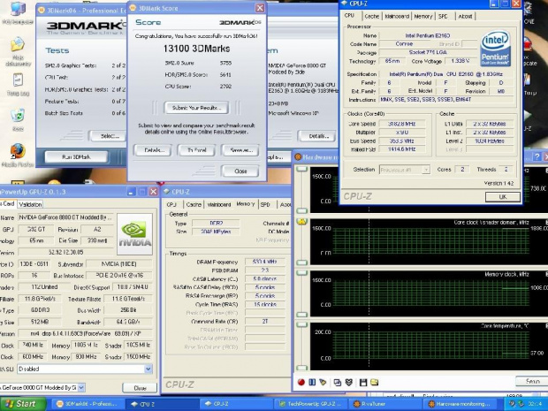Switch to the SPD tab in front CPU-Z window

pyautogui.click(x=443, y=16)
